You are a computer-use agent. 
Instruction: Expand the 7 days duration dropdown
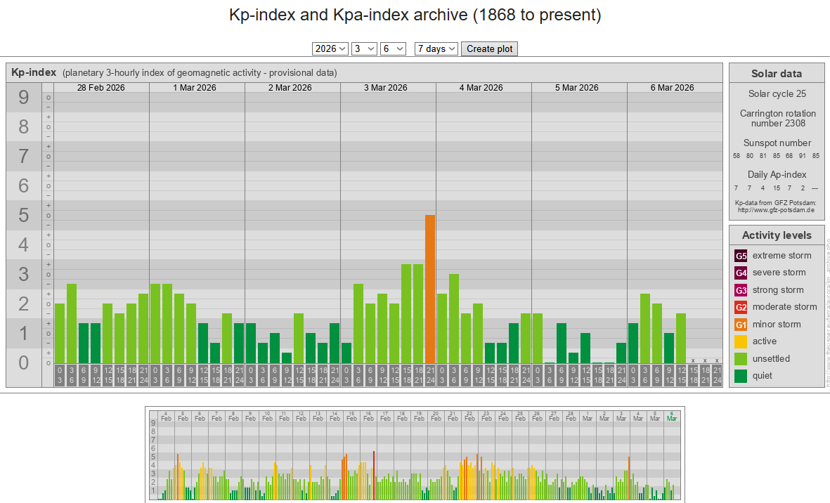click(436, 48)
